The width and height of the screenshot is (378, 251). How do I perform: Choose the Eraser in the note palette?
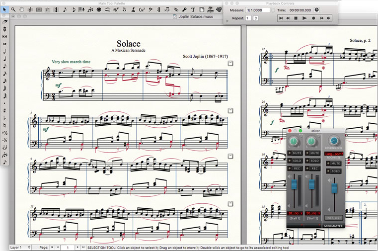[x=5, y=22]
